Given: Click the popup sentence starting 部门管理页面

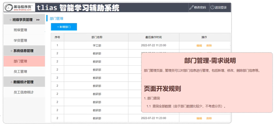Looking at the screenshot, I should [202, 71].
